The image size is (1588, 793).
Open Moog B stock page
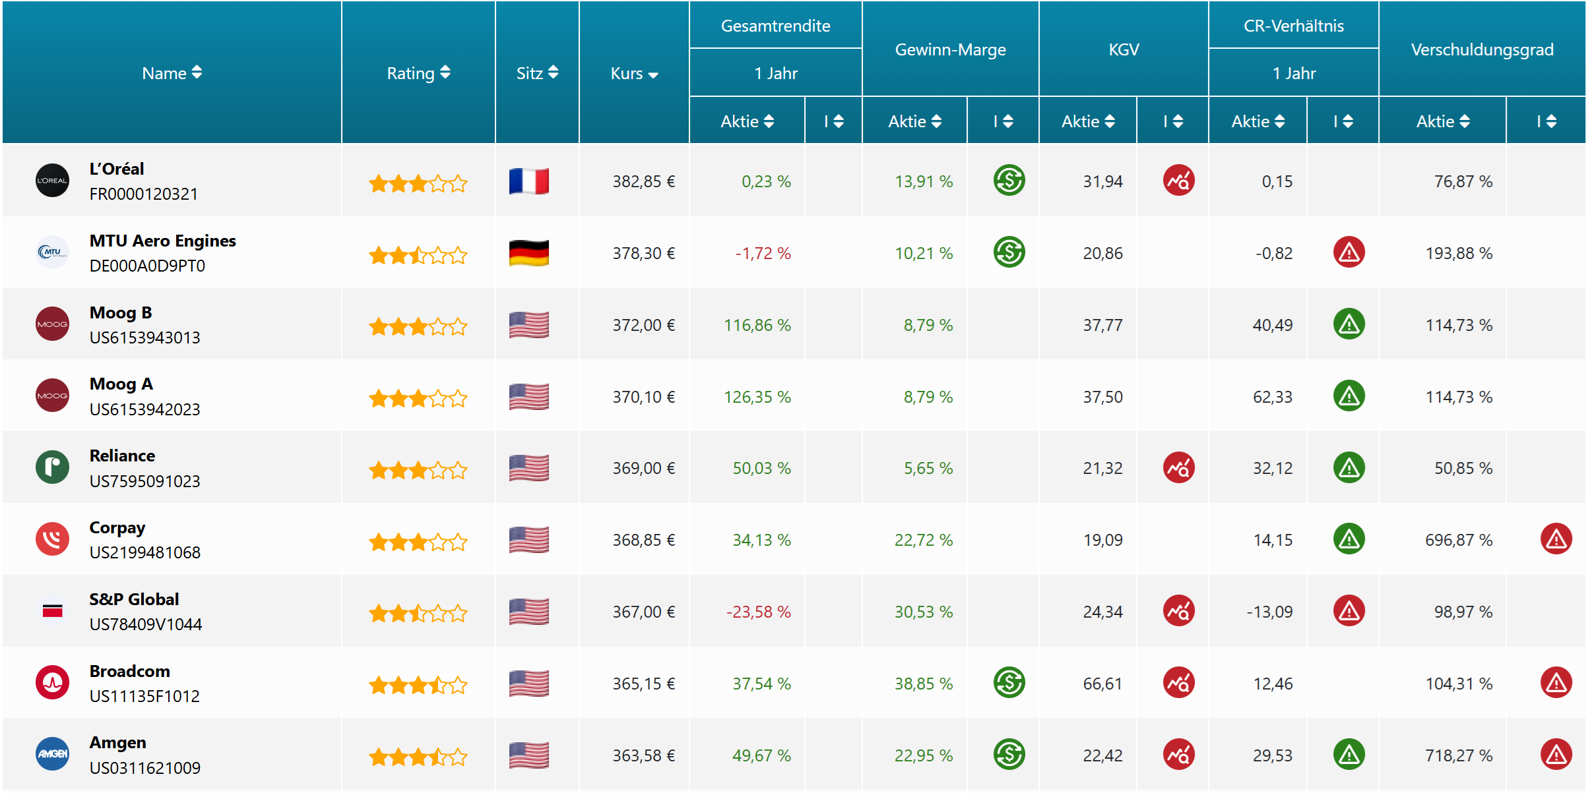tap(121, 312)
